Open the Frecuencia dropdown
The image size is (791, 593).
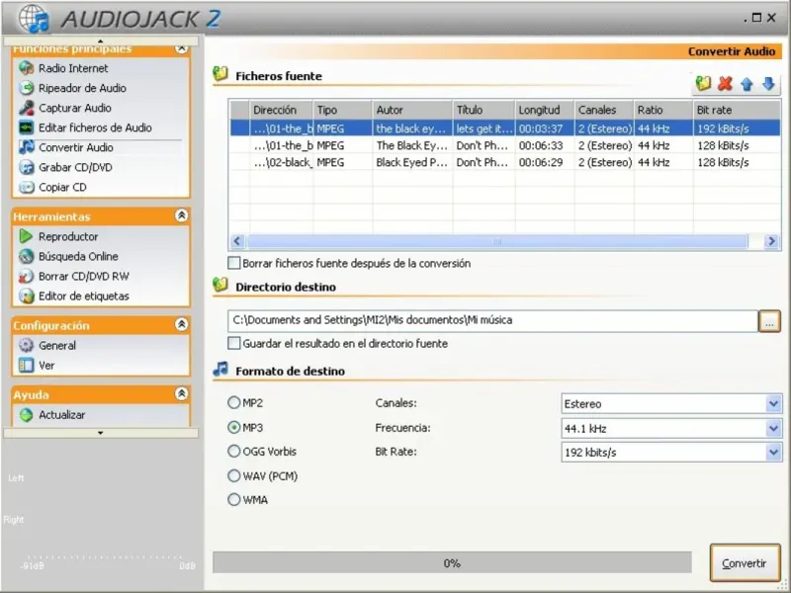672,428
